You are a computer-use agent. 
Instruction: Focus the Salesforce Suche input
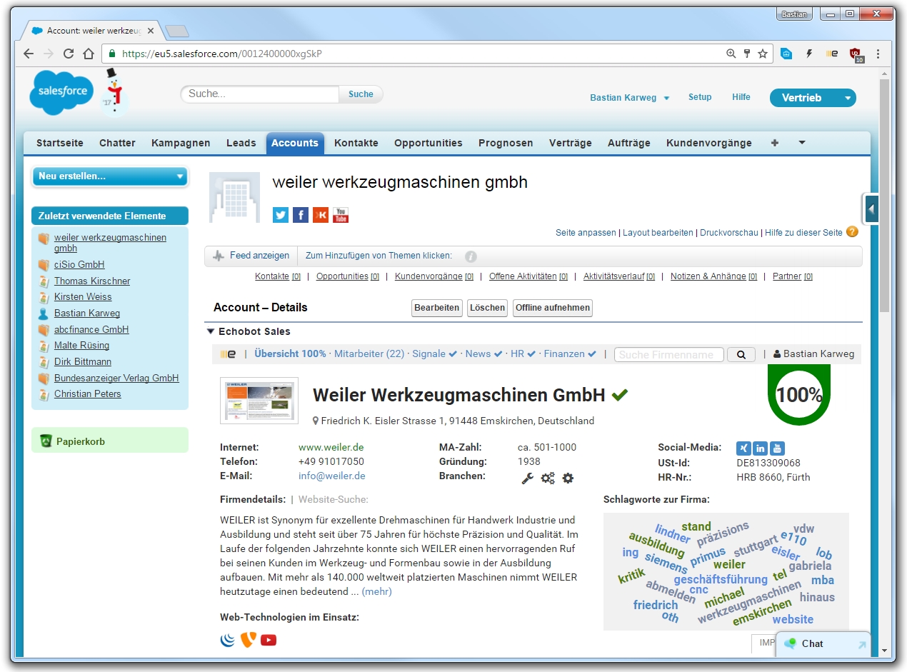coord(261,94)
